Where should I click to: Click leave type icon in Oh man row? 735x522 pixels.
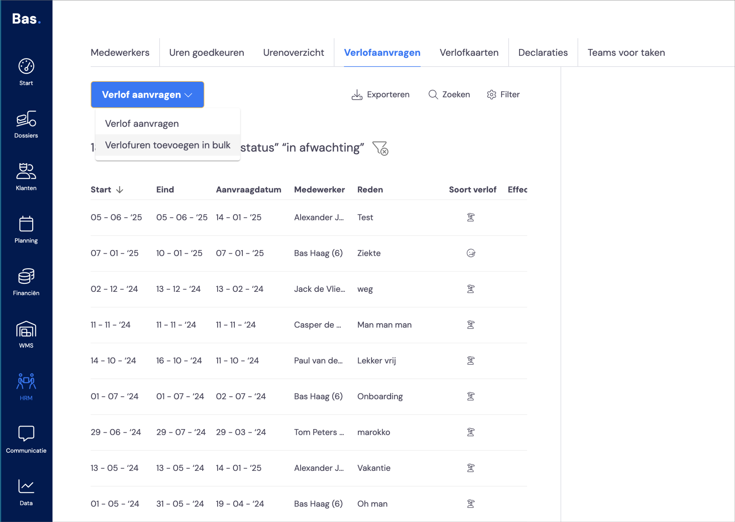(470, 504)
